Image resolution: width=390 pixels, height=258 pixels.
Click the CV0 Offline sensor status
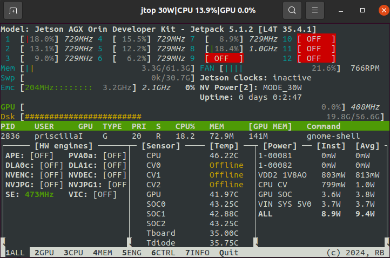226,165
